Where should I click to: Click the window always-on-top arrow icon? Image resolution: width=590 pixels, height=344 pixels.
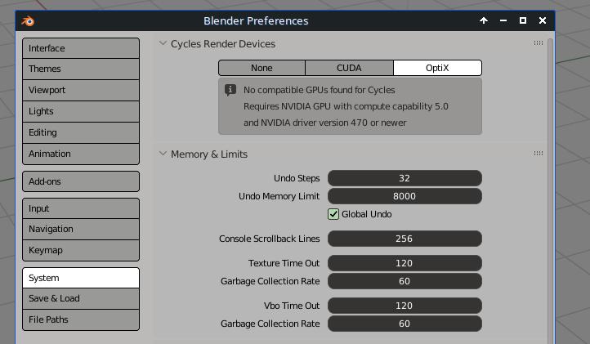[x=484, y=20]
